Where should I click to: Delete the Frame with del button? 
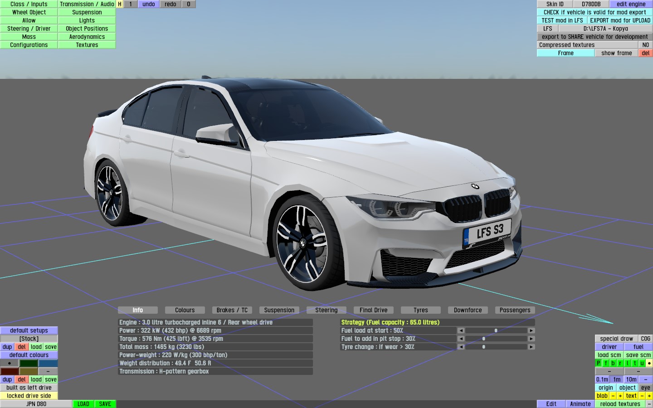[646, 53]
